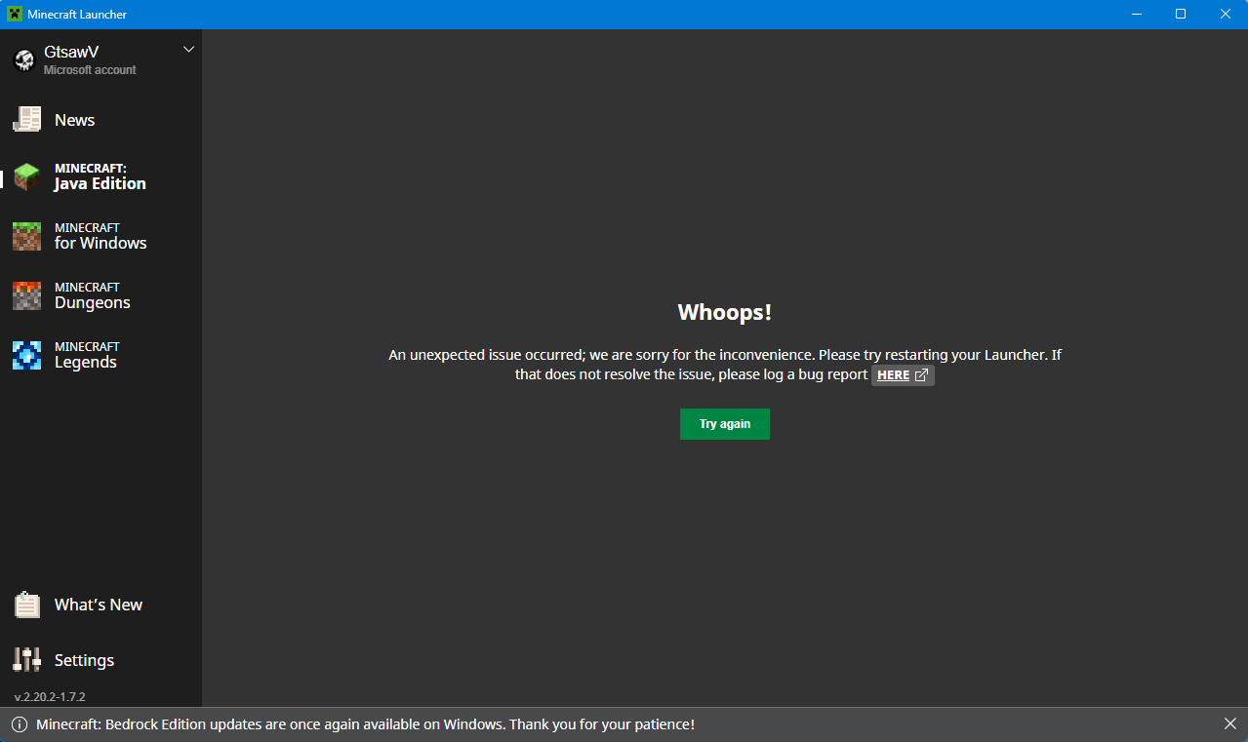
Task: Switch to MINECRAFT for Windows label
Action: click(101, 236)
